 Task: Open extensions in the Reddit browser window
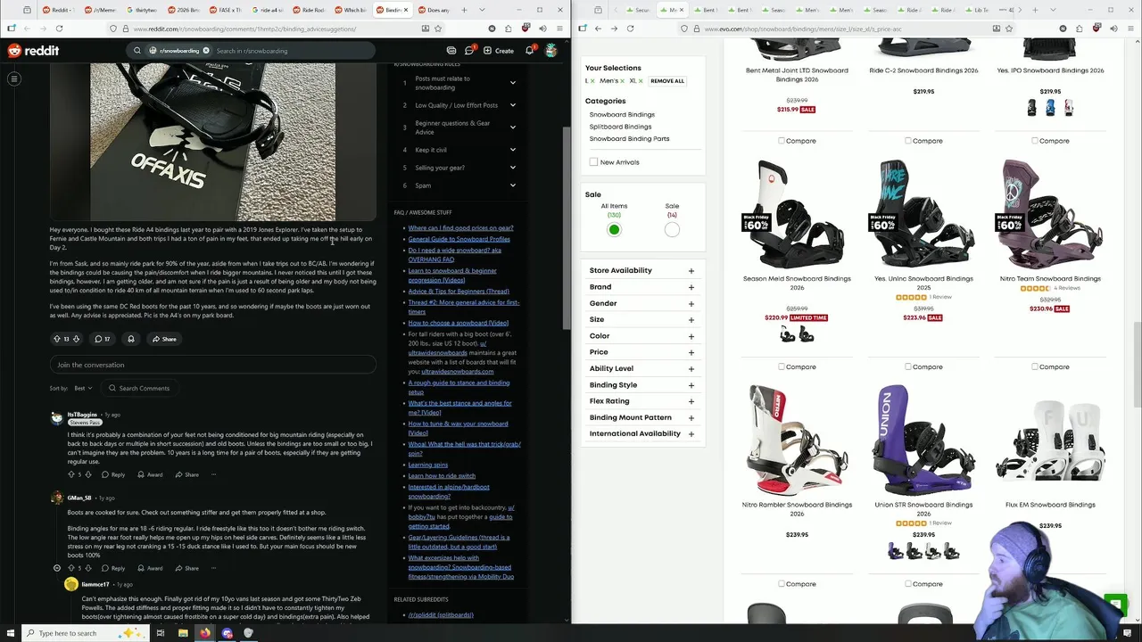pos(508,29)
